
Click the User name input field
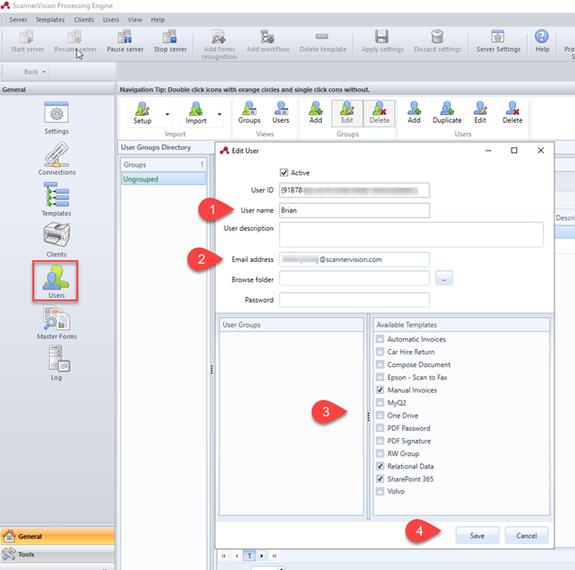pos(354,211)
